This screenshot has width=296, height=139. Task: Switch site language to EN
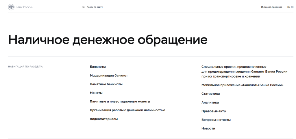[x=292, y=7]
